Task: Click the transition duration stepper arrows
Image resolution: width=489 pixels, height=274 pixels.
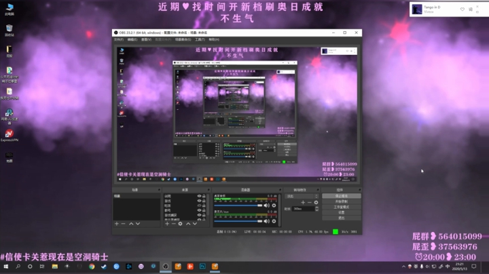Action: tap(317, 209)
